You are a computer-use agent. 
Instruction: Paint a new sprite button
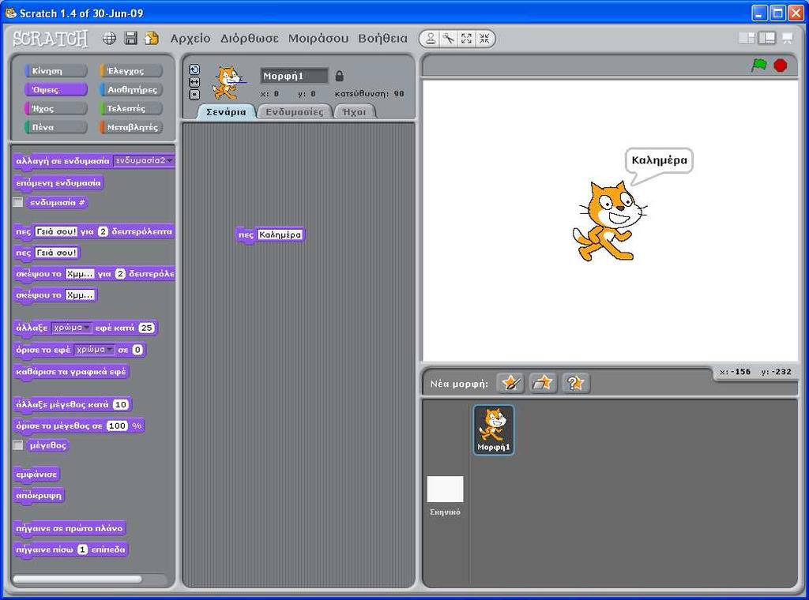(510, 383)
